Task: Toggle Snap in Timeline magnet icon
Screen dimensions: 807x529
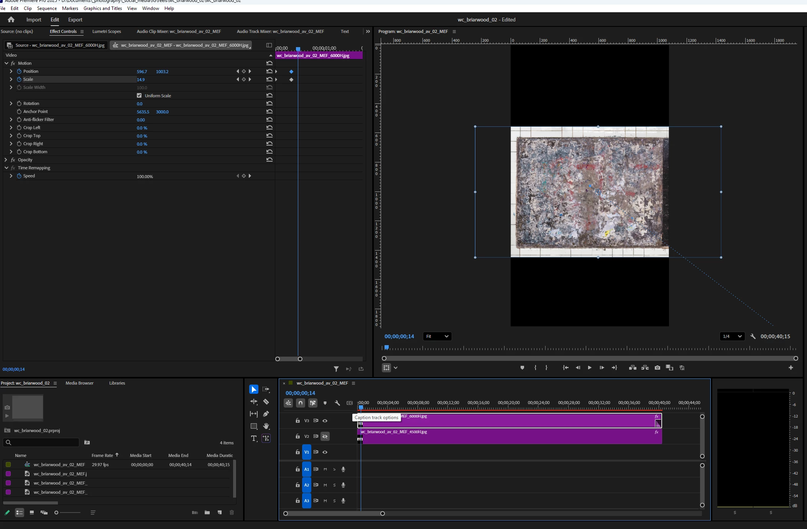Action: [x=301, y=403]
